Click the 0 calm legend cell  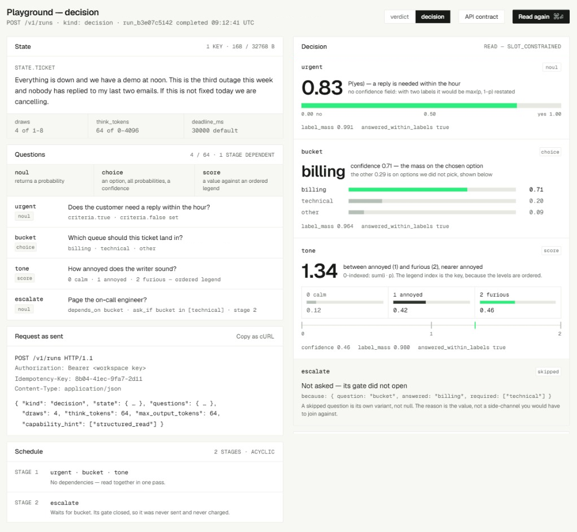coord(345,302)
